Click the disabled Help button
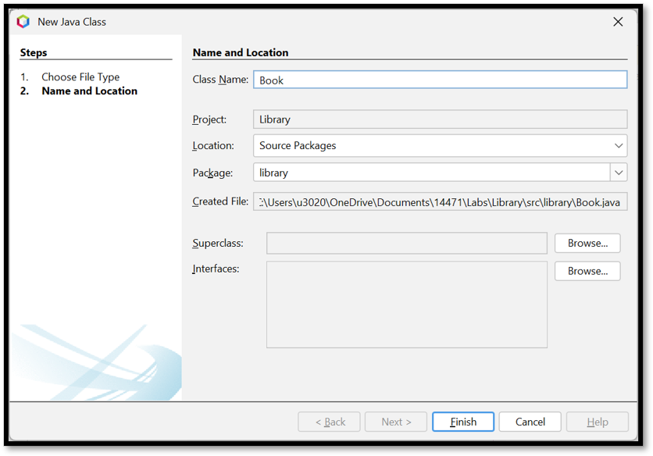The image size is (653, 456). click(598, 422)
